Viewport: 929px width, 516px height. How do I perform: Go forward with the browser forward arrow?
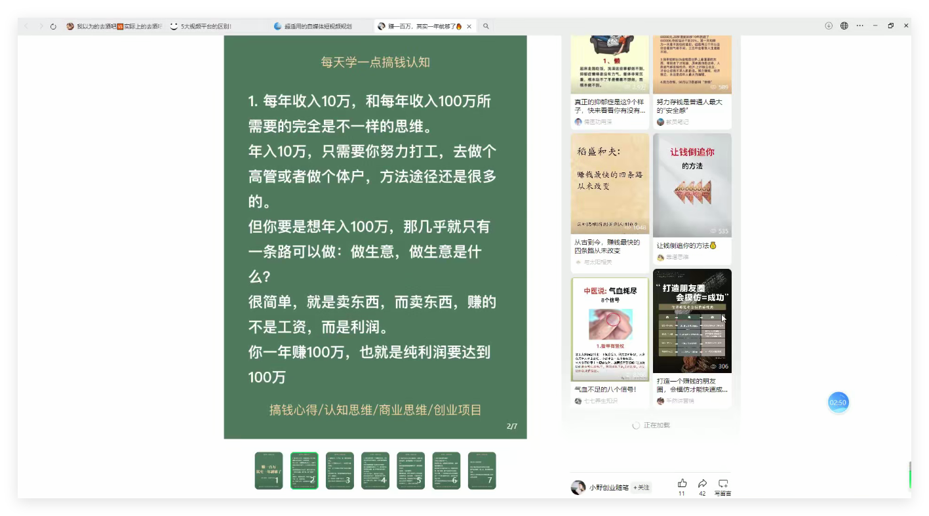tap(41, 26)
